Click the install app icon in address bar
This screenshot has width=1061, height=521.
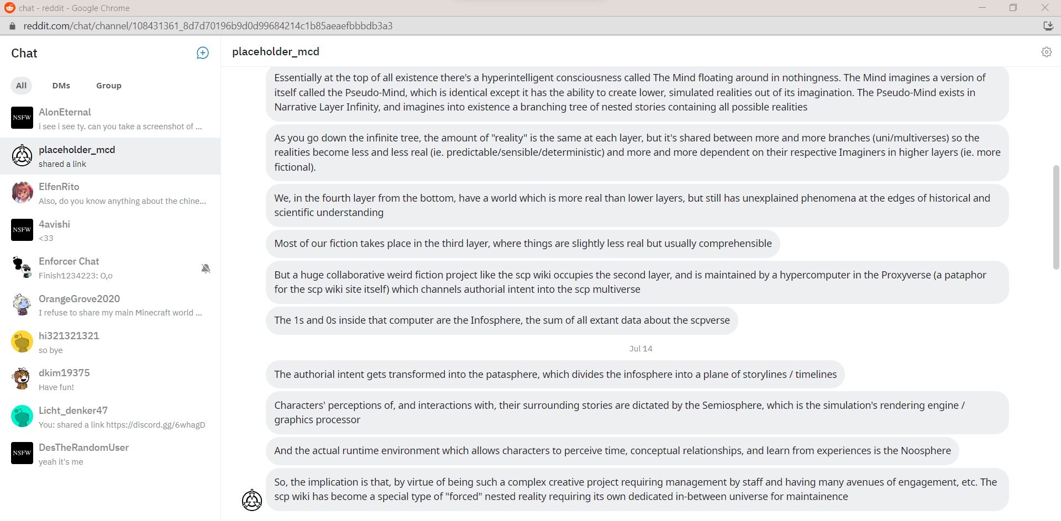click(x=1048, y=26)
